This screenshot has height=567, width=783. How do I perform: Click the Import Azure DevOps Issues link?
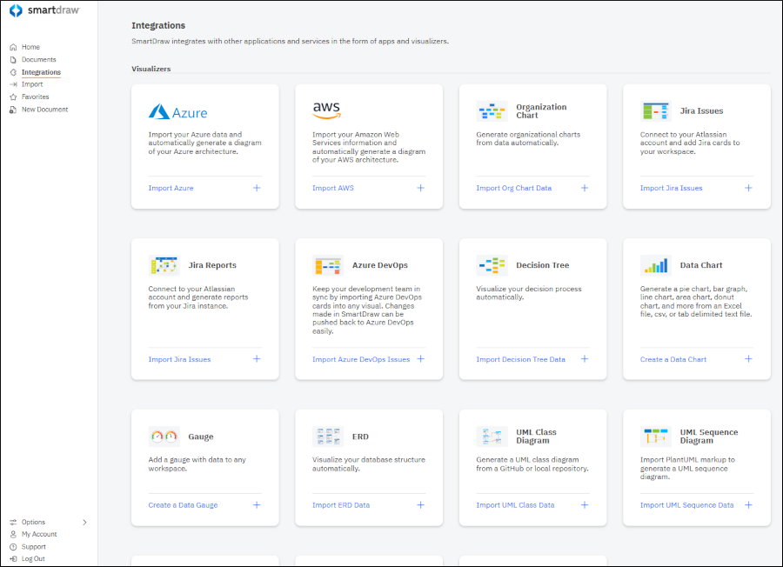pos(361,359)
